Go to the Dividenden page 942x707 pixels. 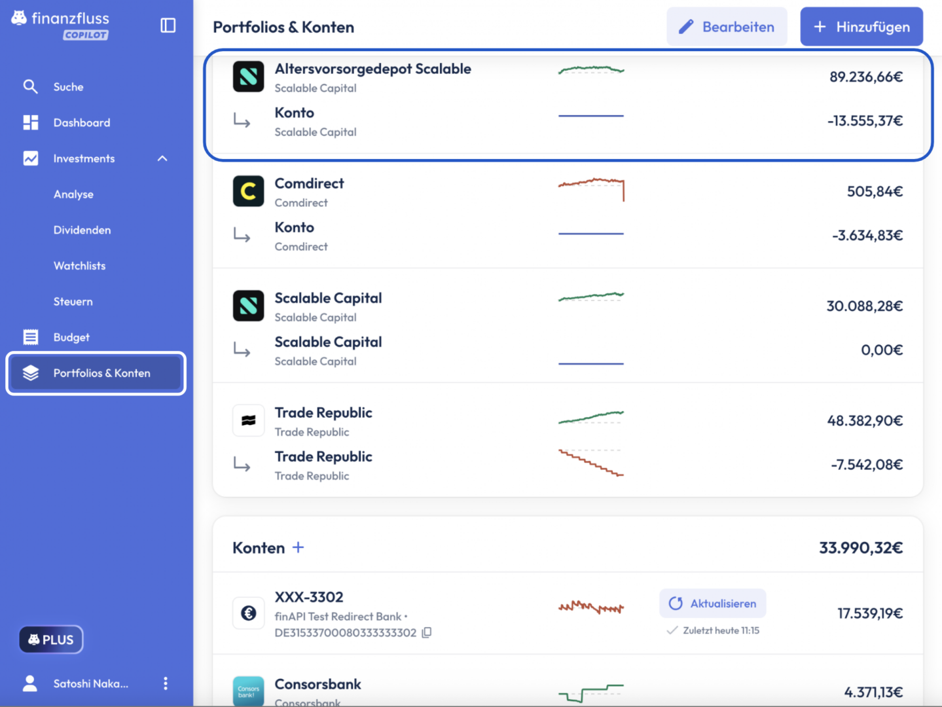coord(82,230)
